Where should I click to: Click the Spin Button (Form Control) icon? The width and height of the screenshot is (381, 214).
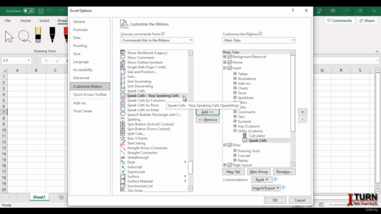123,129
